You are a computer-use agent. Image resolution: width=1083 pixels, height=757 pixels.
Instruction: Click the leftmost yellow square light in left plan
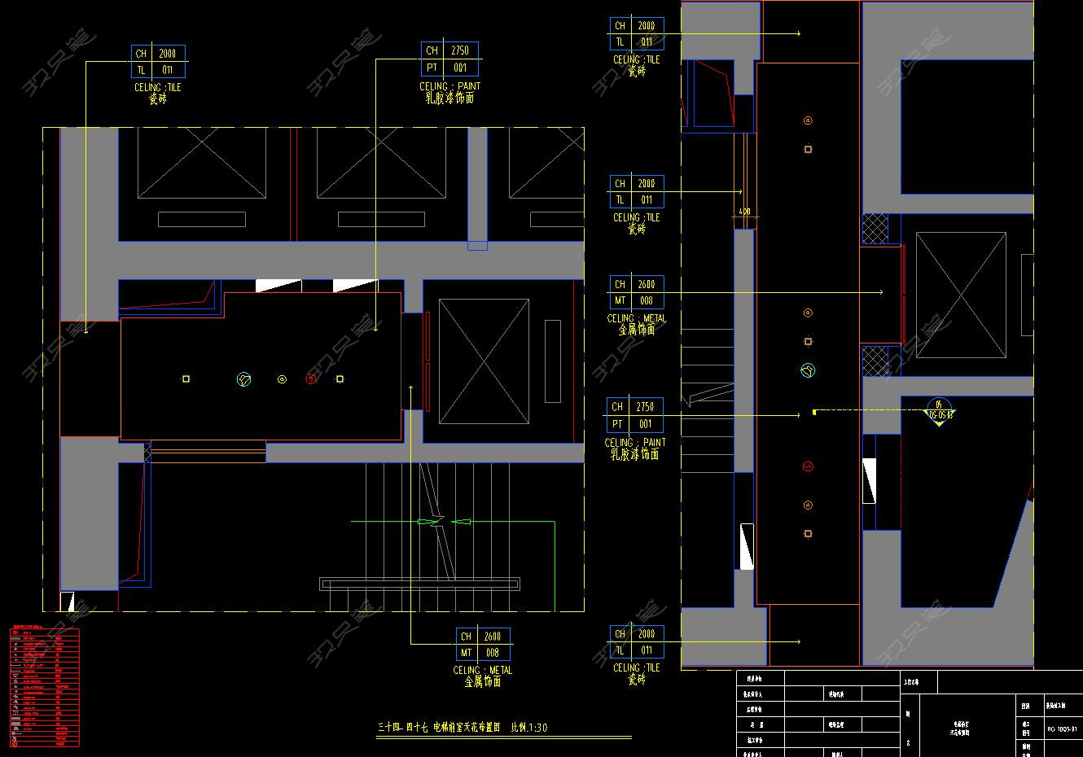click(186, 378)
